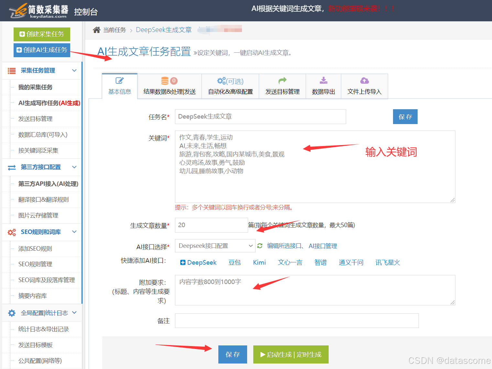Click the purple download icon above 数据导出
Image resolution: width=492 pixels, height=369 pixels.
pyautogui.click(x=323, y=80)
